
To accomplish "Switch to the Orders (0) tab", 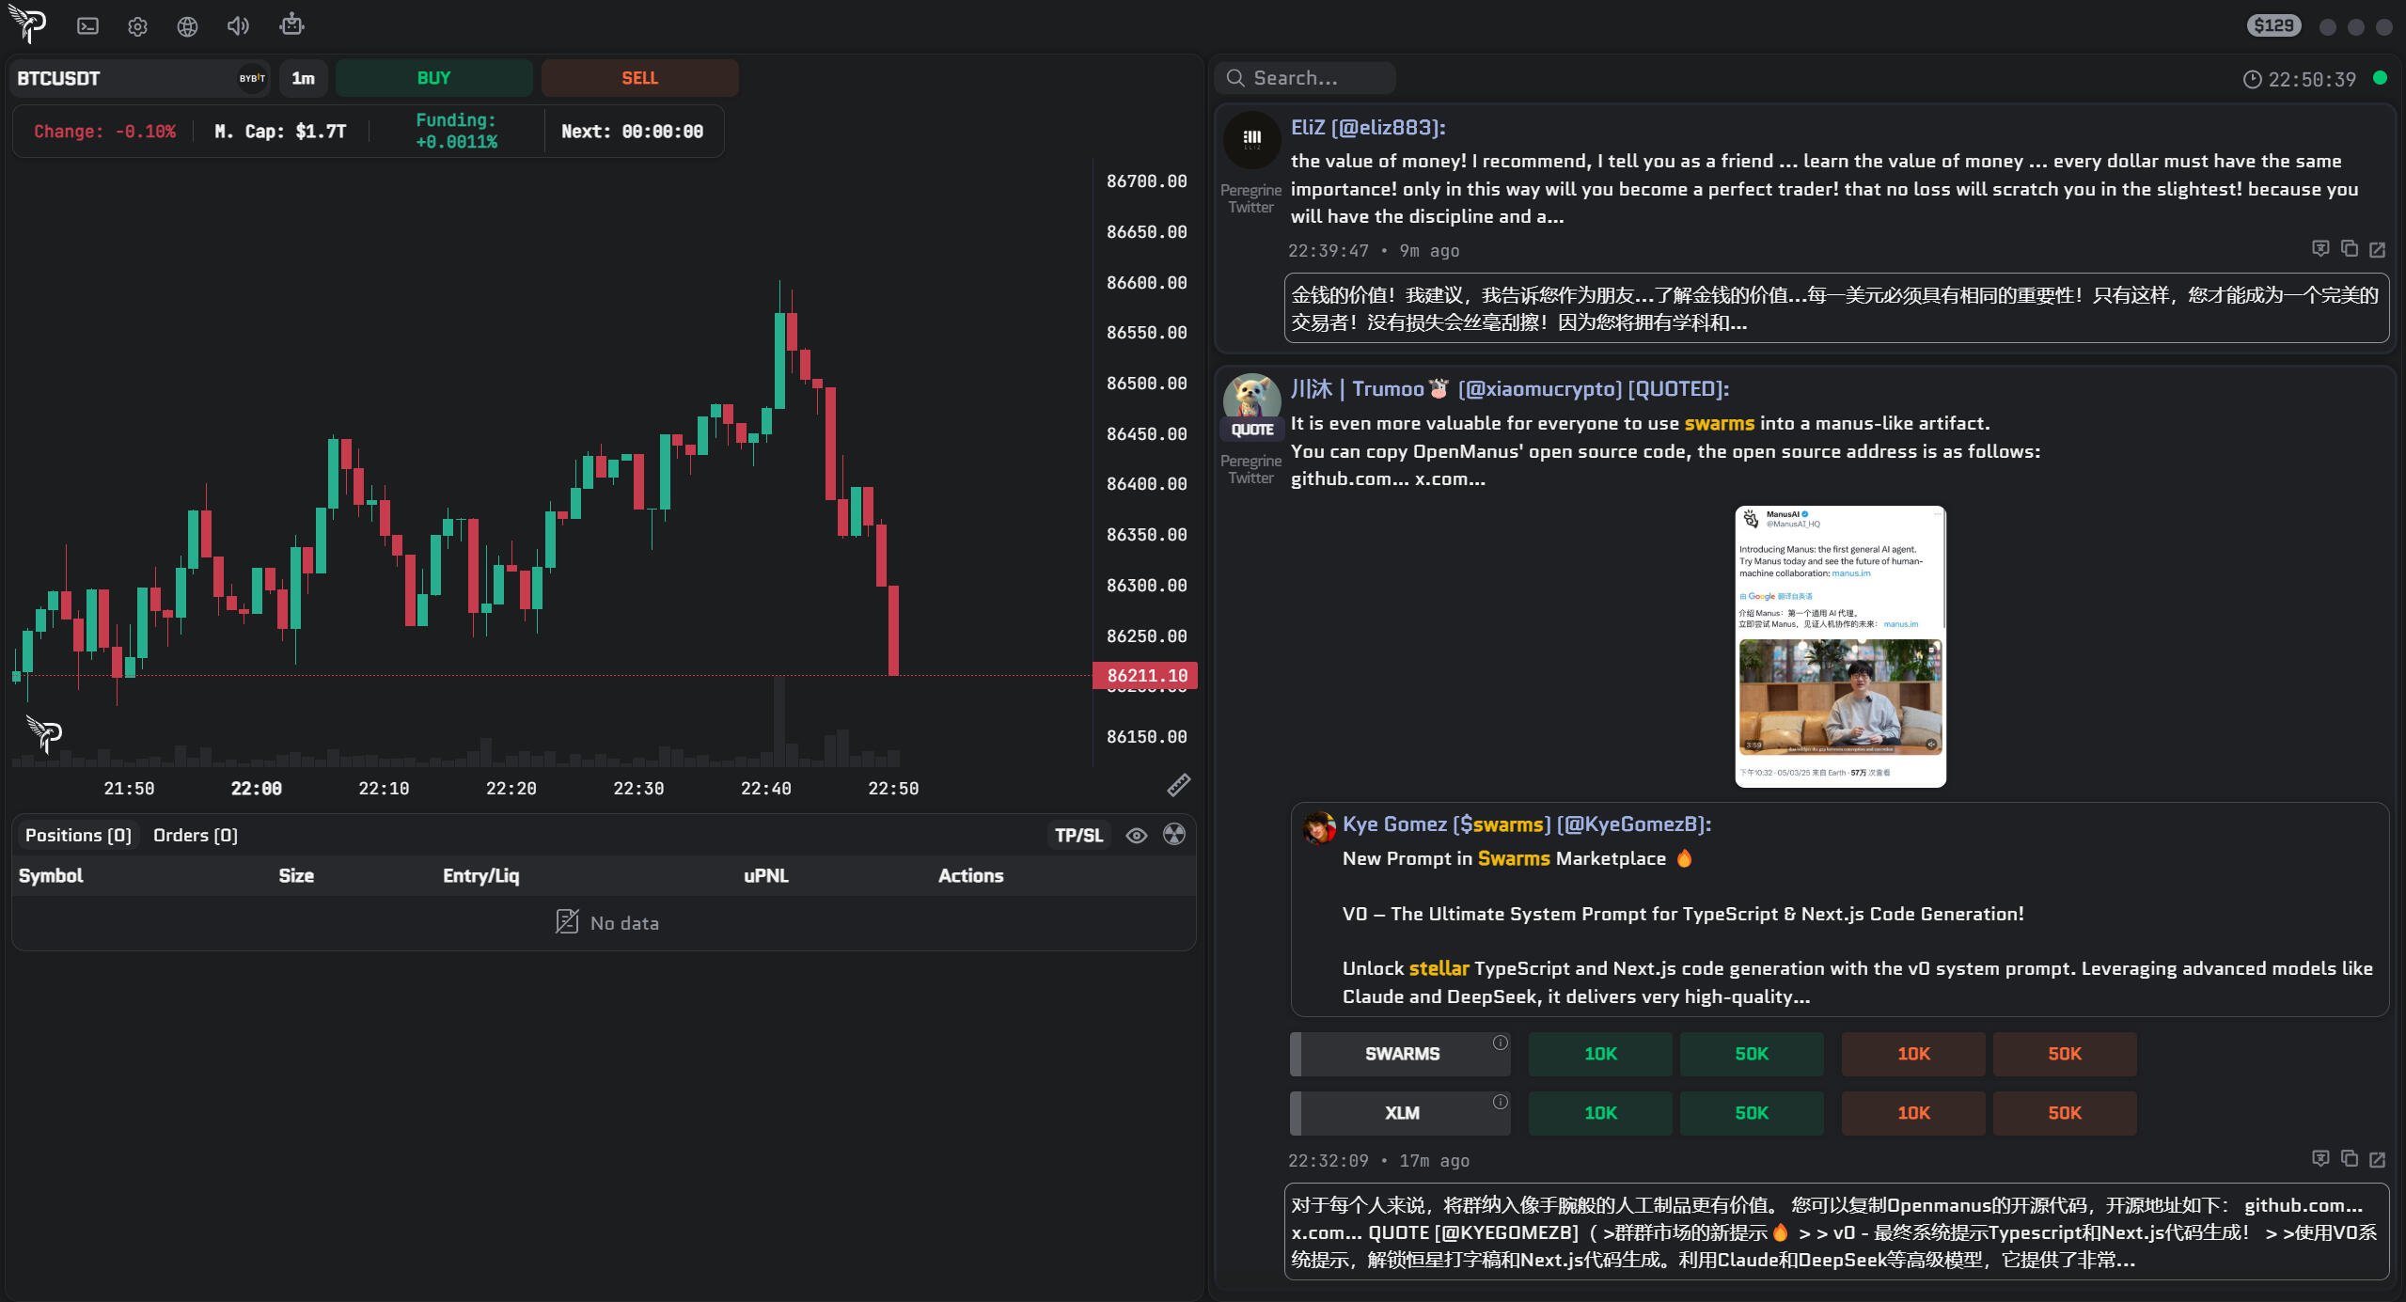I will coord(195,836).
